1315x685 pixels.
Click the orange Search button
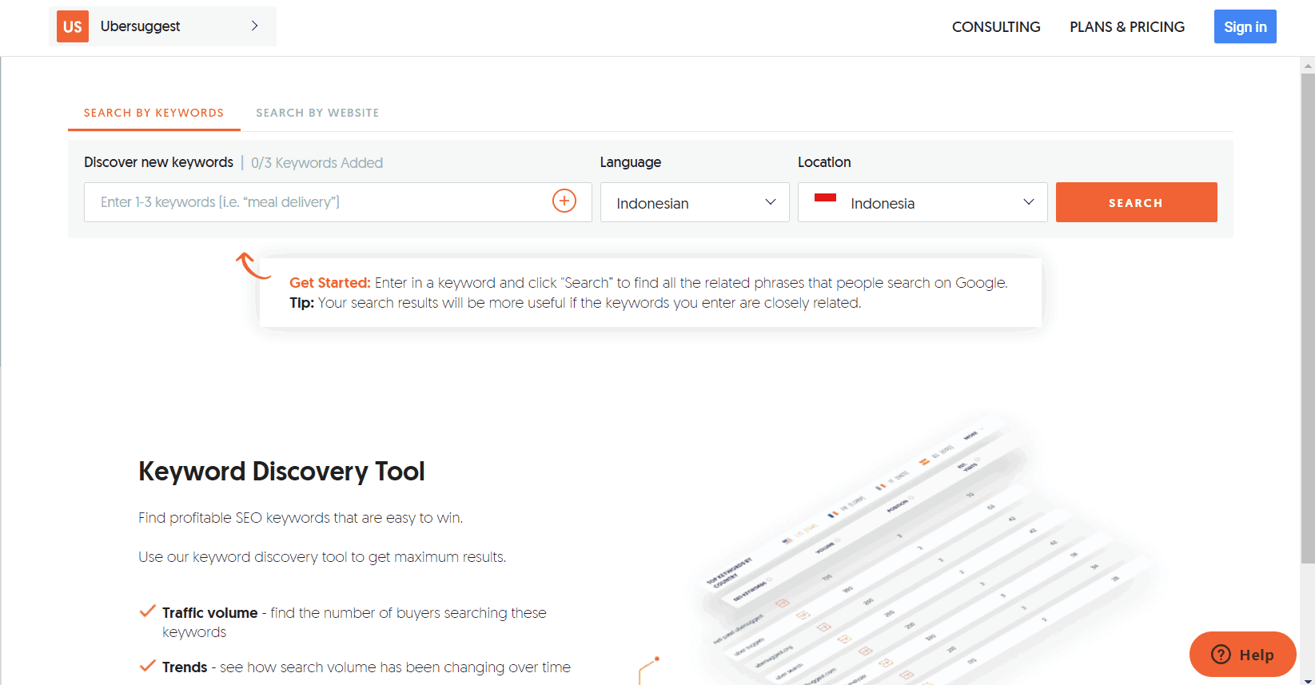click(x=1136, y=202)
